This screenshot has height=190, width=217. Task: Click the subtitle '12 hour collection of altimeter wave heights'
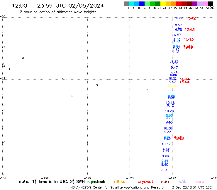(x=57, y=12)
